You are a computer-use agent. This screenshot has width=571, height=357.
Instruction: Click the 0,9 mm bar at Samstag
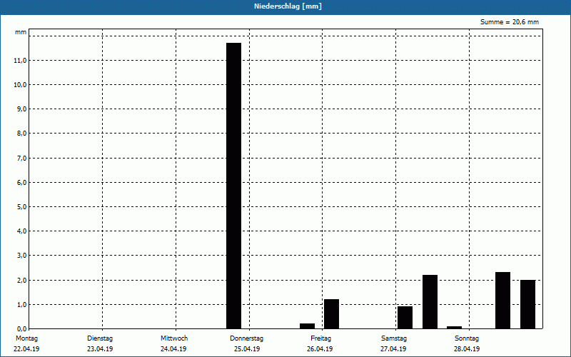click(x=405, y=318)
